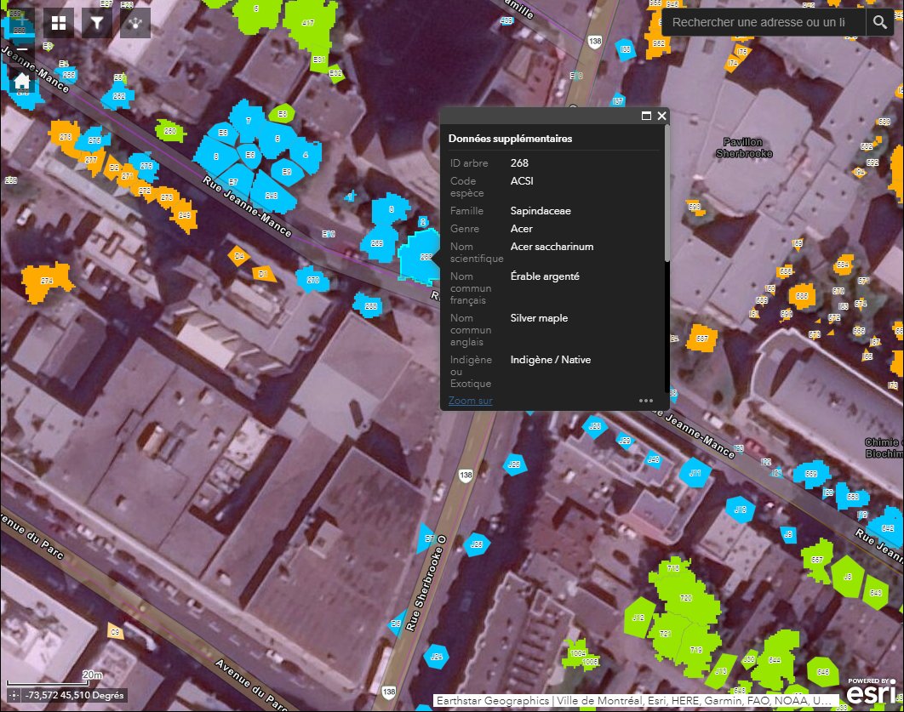
Task: Return to the default home extent
Action: point(21,81)
